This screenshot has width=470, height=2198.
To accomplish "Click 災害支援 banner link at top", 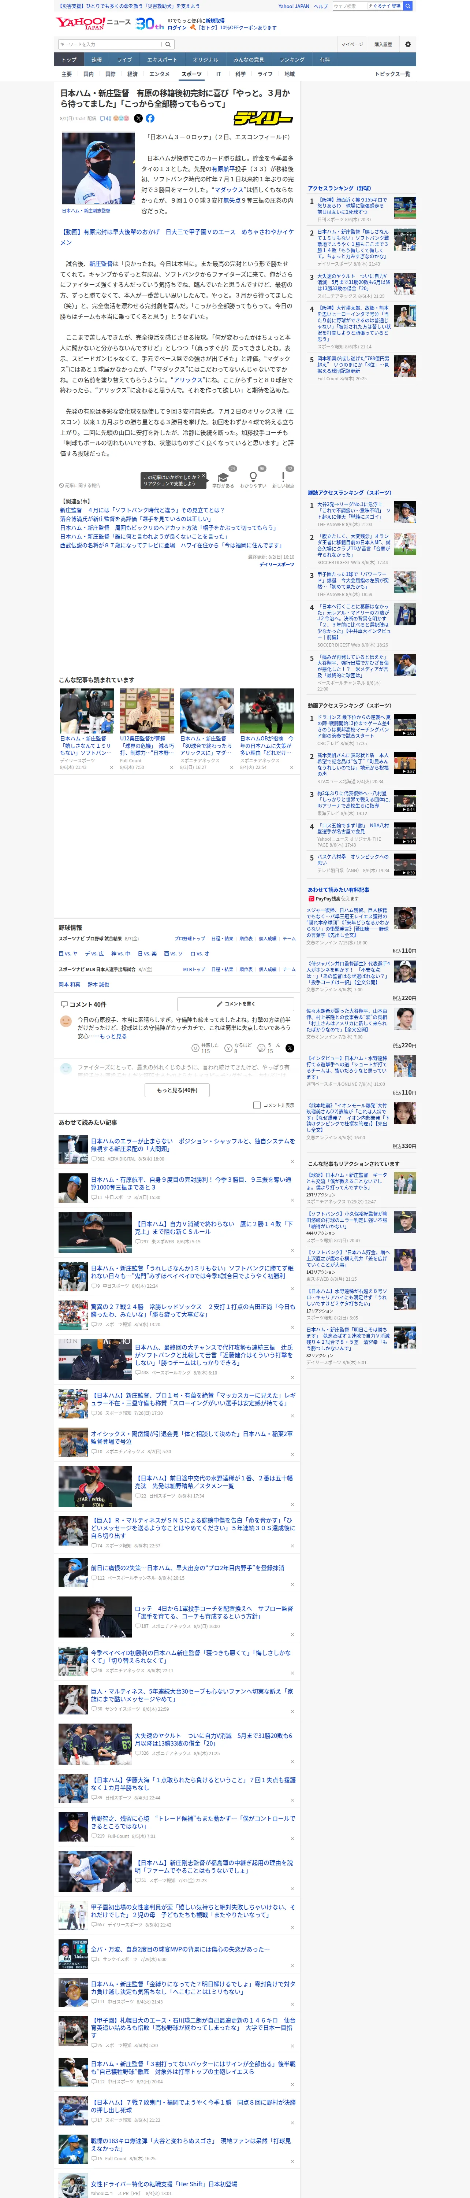I will (x=128, y=6).
